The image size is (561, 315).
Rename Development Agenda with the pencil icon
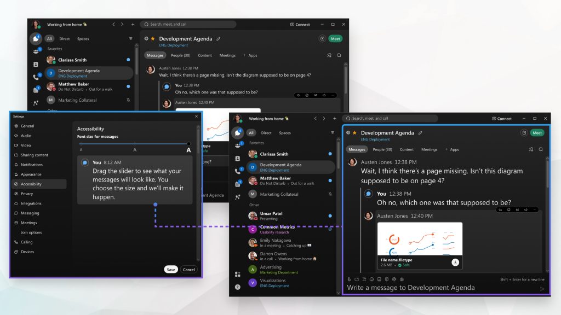(420, 133)
